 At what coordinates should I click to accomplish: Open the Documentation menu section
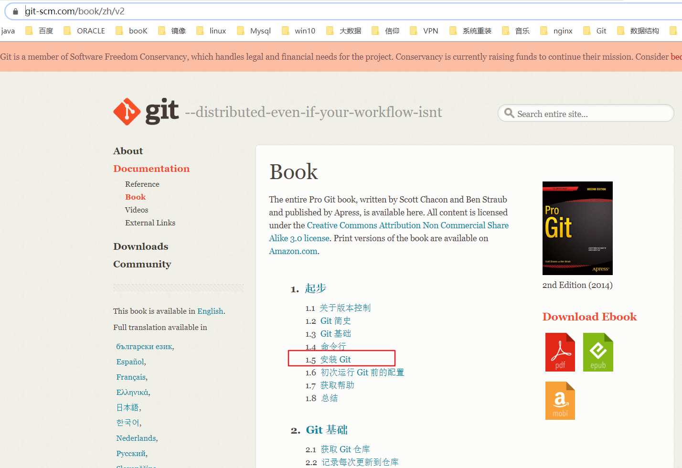(151, 169)
